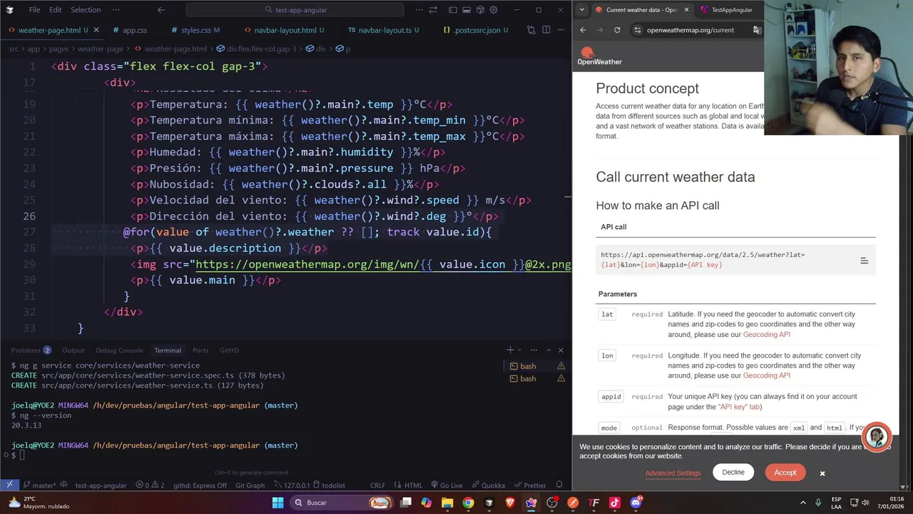Switch to the TestAppAngular browser tab
The height and width of the screenshot is (514, 913).
(x=726, y=10)
